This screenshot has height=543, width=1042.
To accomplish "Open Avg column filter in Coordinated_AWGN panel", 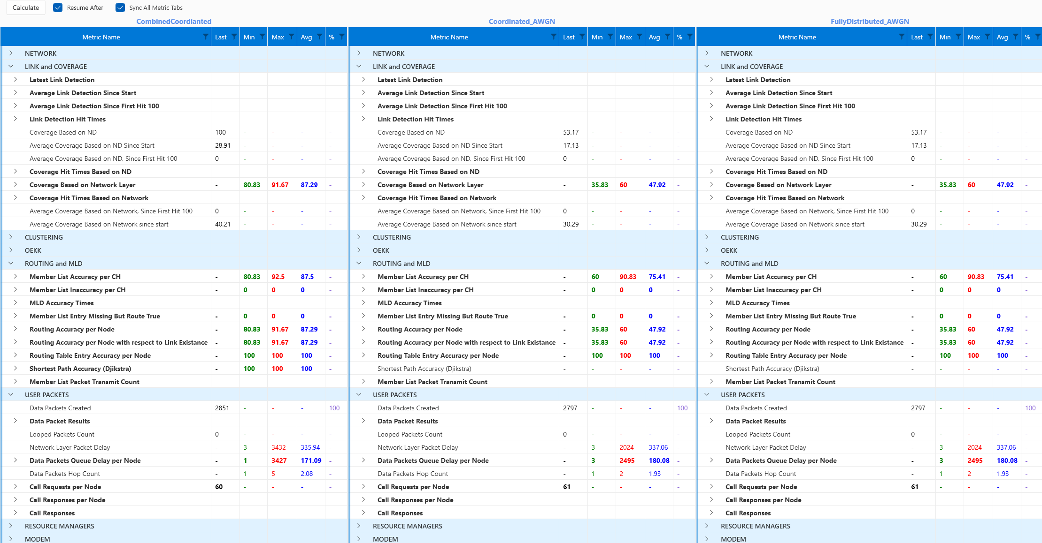I will click(x=668, y=37).
